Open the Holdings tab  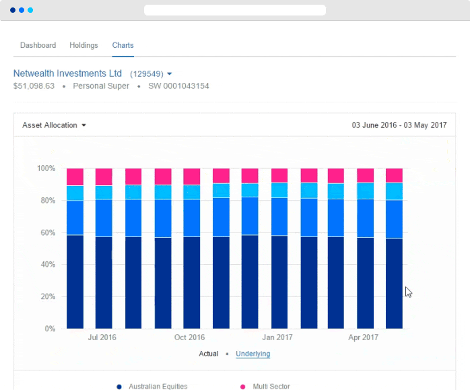click(83, 45)
